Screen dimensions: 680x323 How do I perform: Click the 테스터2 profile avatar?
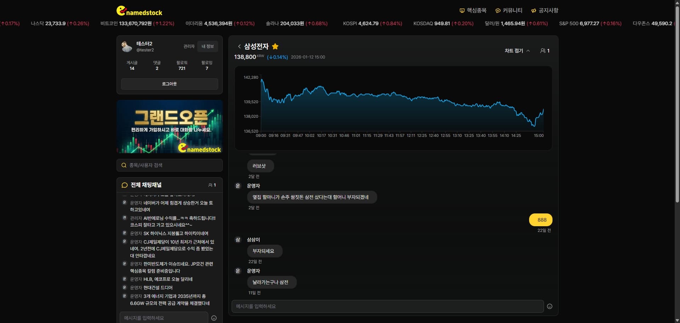point(127,46)
